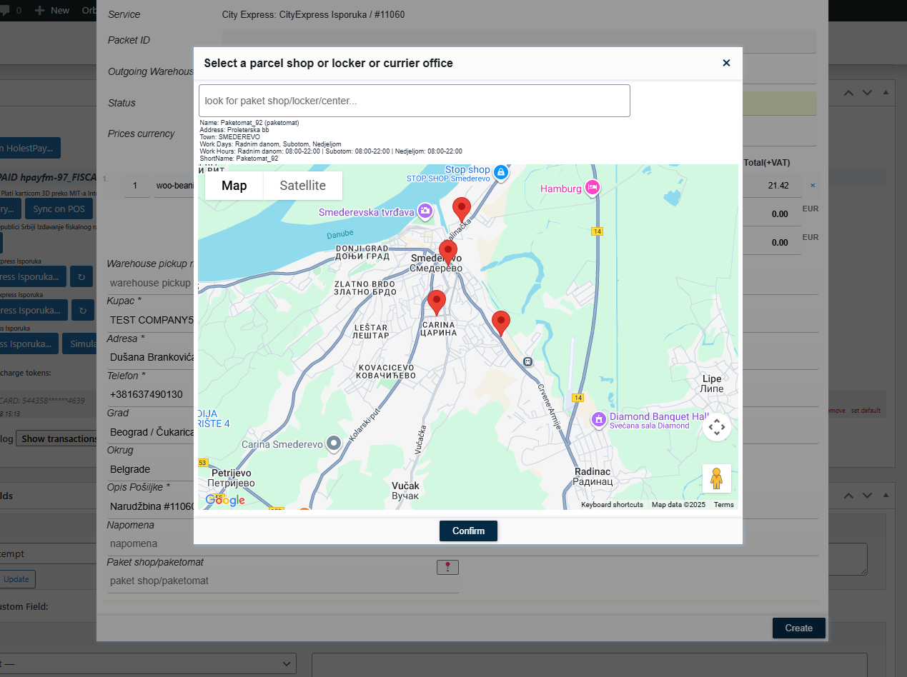Open Street View Pegman control
Image resolution: width=907 pixels, height=677 pixels.
point(716,478)
